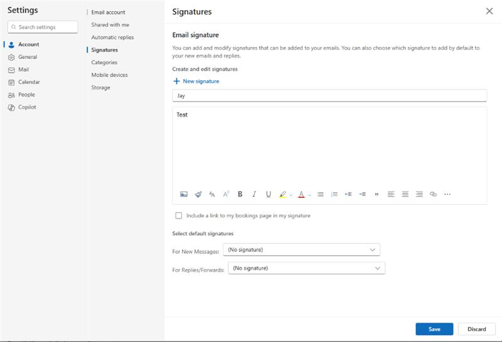
Task: Insert picture inline icon in signature toolbar
Action: pos(184,194)
